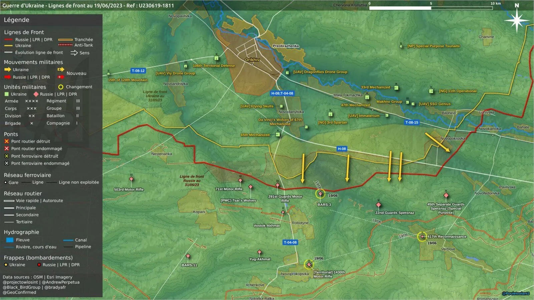Screen dimensions: 534x300
Task: Click the 33rd Mechanized green square marker
Action: click(396, 88)
